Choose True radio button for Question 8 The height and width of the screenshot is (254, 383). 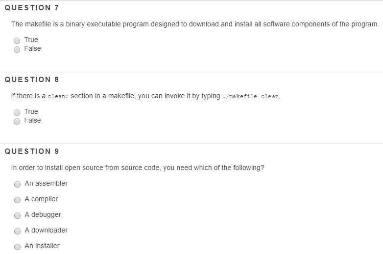17,112
